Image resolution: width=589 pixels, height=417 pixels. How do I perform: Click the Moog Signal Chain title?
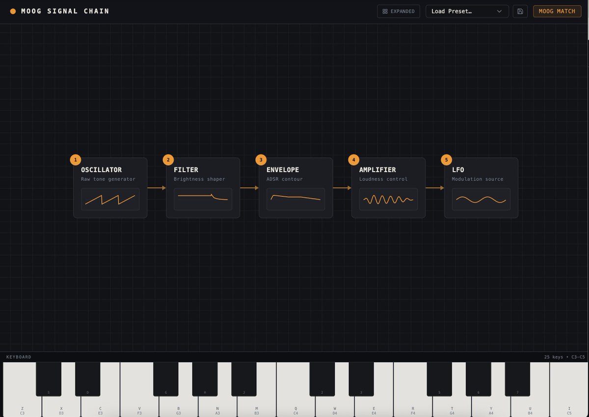pos(65,11)
